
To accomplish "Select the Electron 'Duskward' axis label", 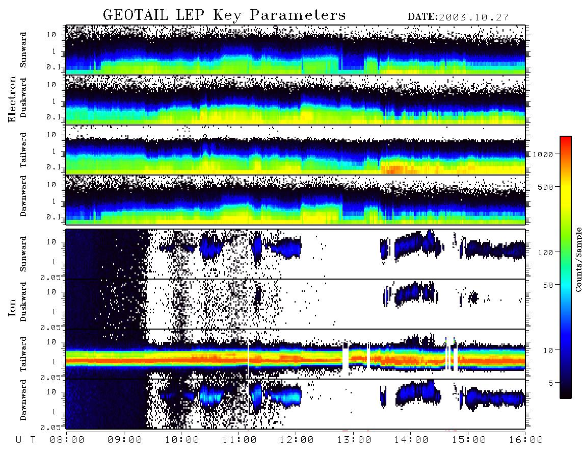I will pos(23,97).
